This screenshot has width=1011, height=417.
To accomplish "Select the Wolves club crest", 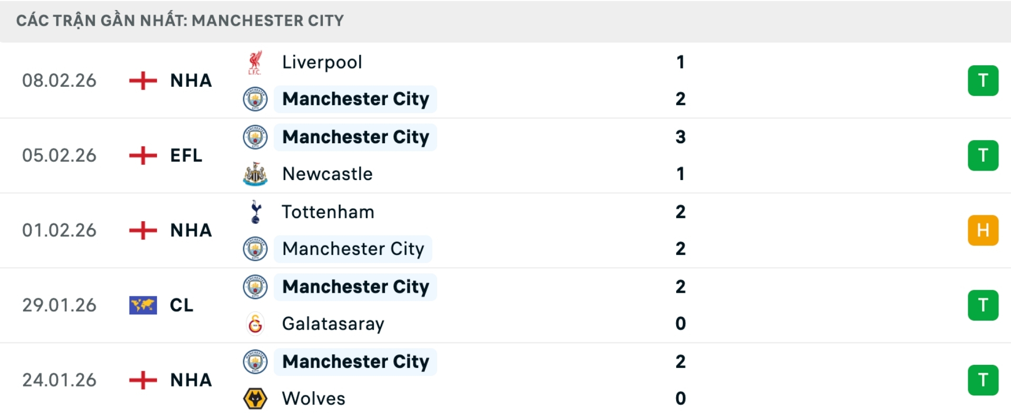I will [254, 399].
